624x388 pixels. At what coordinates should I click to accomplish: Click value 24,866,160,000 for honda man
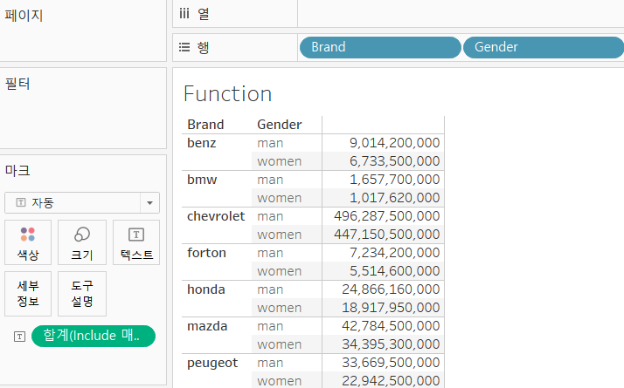click(x=391, y=289)
